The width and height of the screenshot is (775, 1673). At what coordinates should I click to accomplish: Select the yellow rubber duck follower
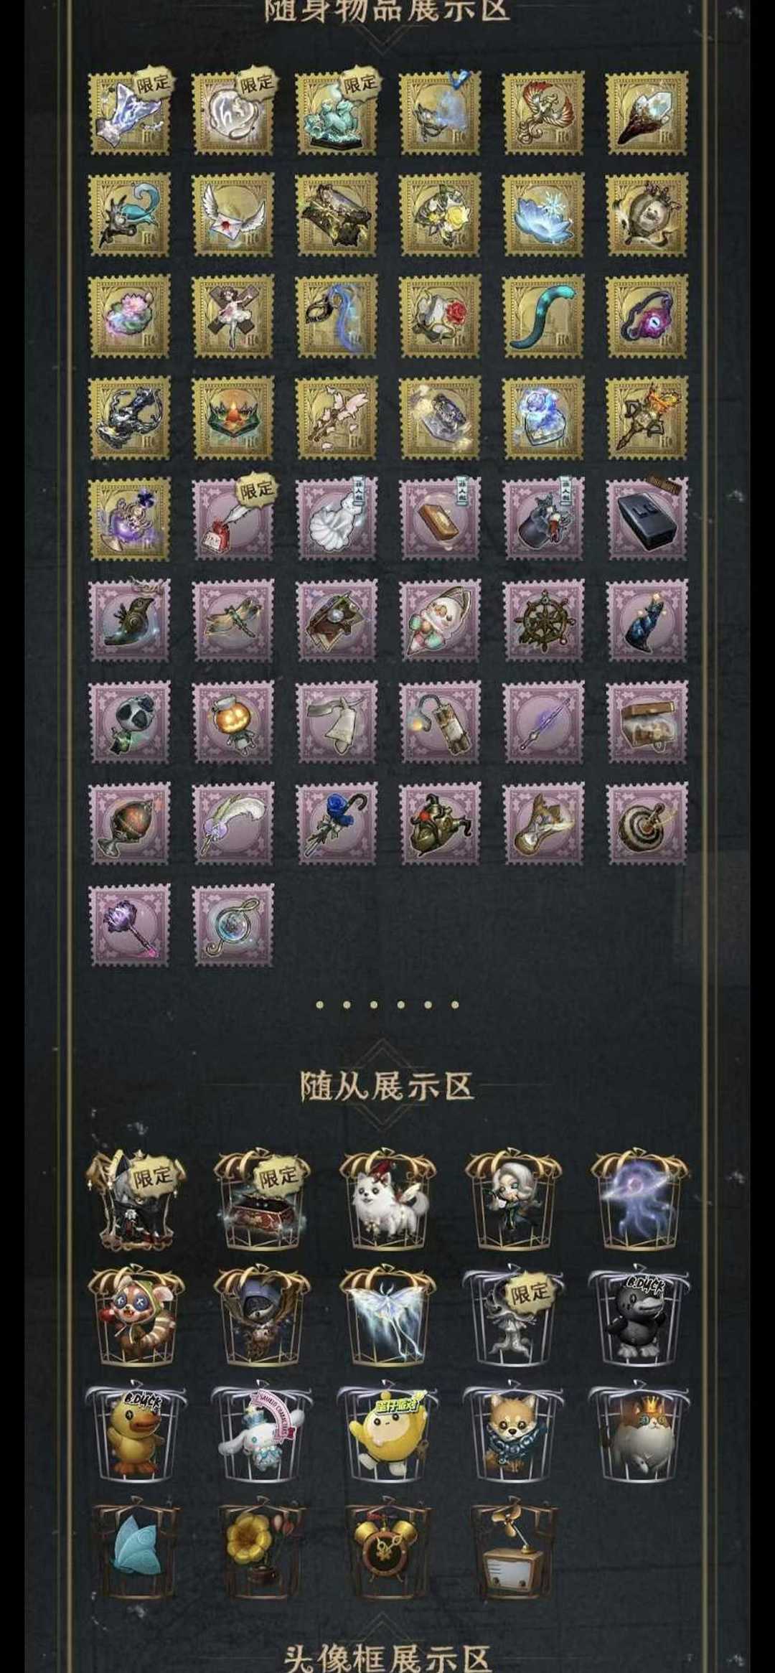tap(135, 1435)
